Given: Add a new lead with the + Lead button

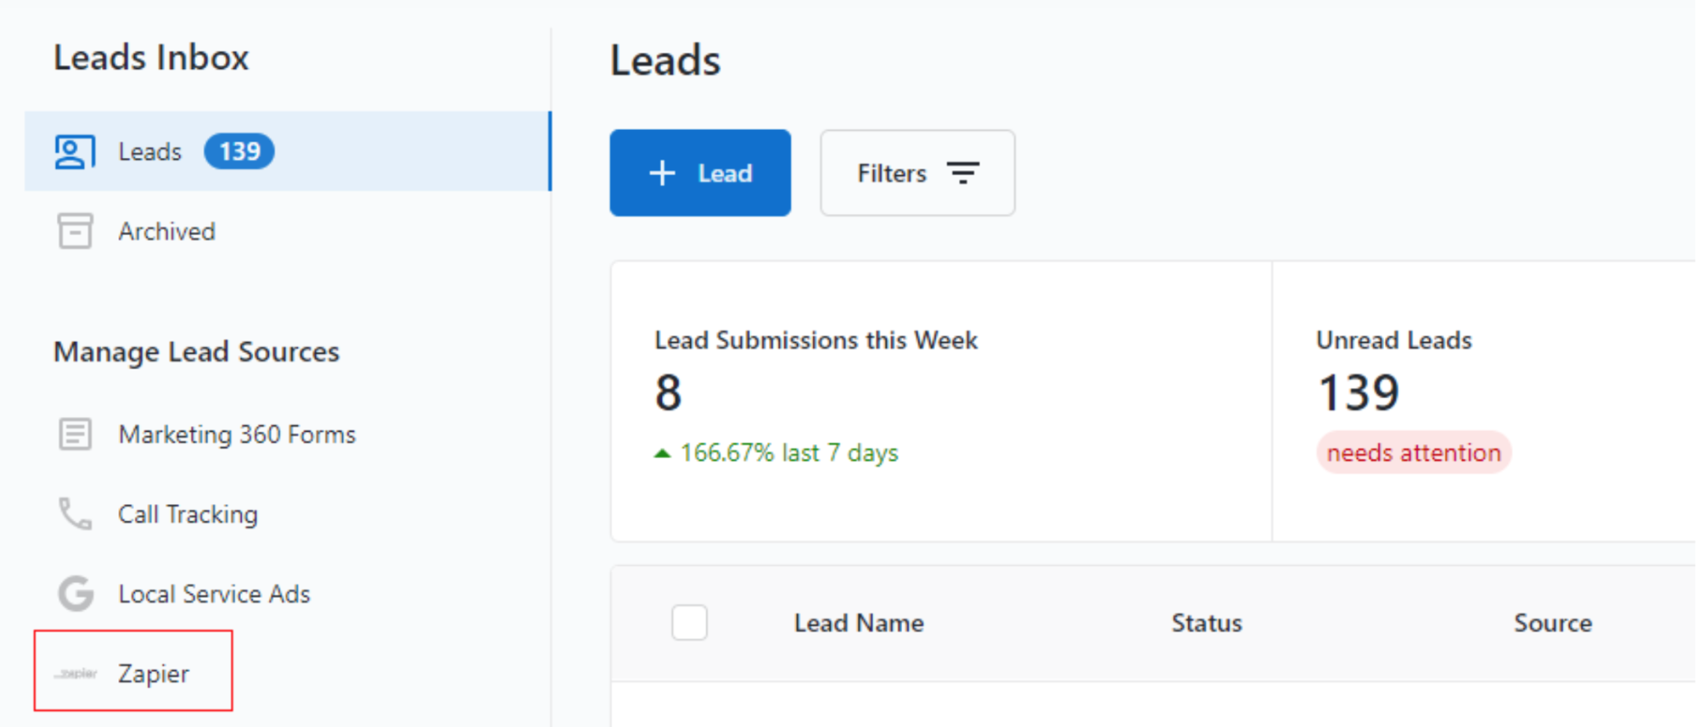Looking at the screenshot, I should pyautogui.click(x=700, y=173).
